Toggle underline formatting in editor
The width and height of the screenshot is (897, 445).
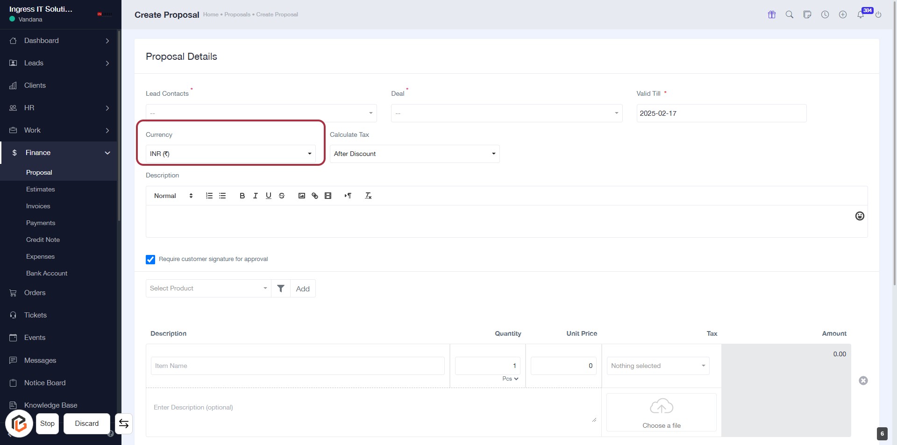pyautogui.click(x=269, y=196)
